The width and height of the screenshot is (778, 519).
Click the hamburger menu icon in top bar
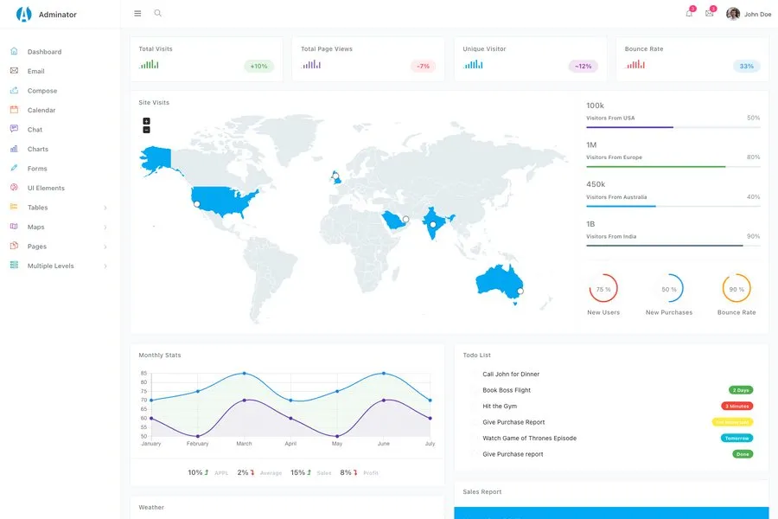(137, 14)
